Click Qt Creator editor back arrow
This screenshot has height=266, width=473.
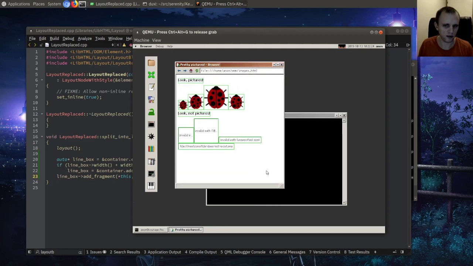point(30,45)
